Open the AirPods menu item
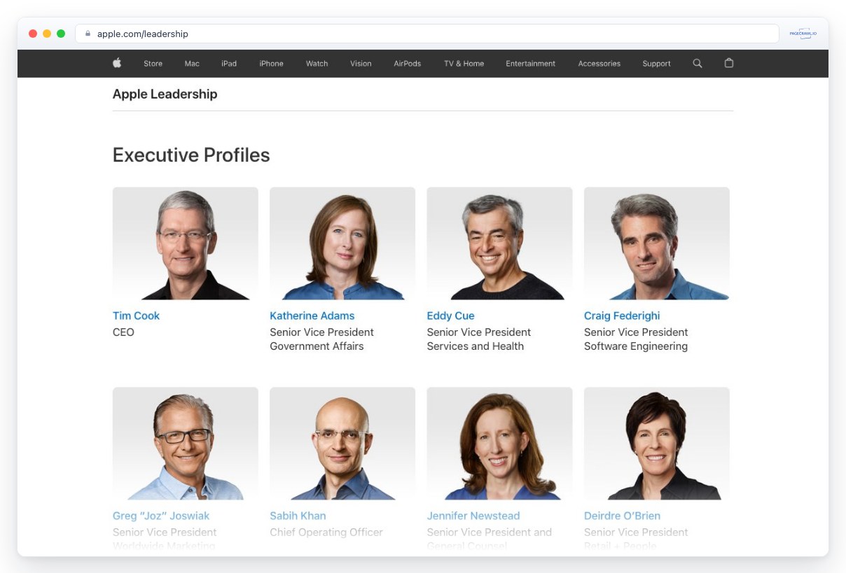Image resolution: width=846 pixels, height=573 pixels. pos(408,64)
